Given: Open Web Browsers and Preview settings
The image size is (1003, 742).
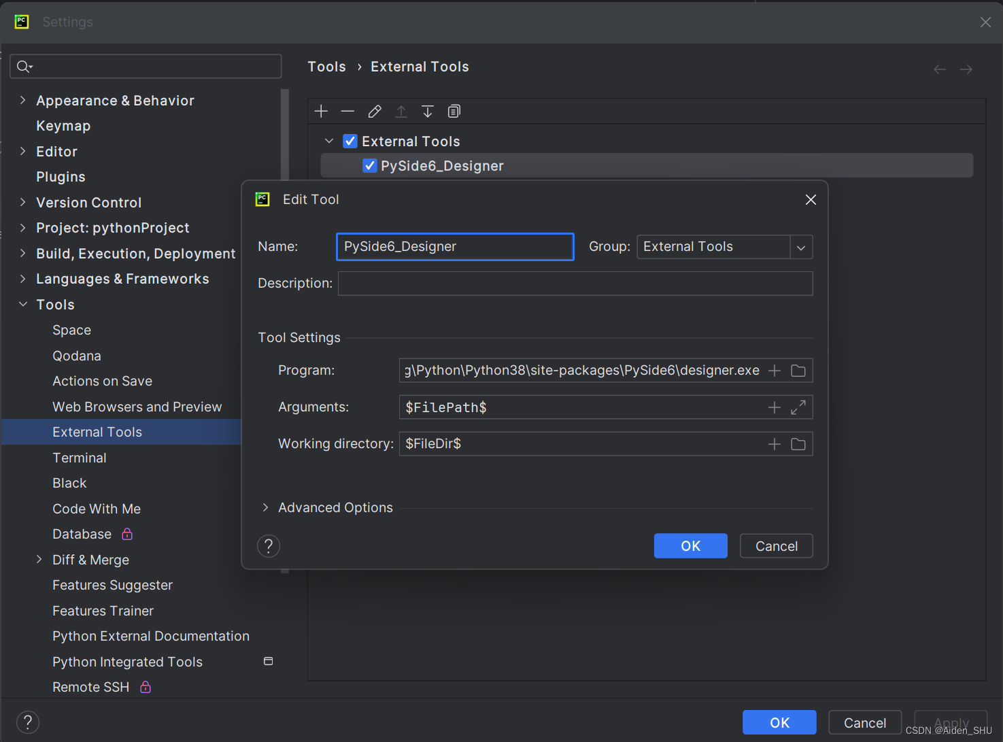Looking at the screenshot, I should coord(137,407).
